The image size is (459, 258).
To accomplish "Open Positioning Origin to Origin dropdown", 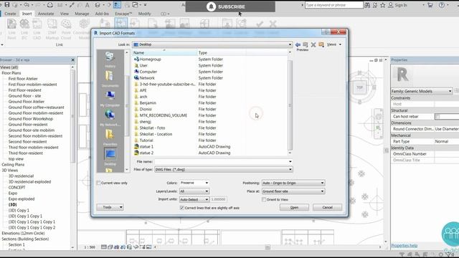I will coord(293,183).
